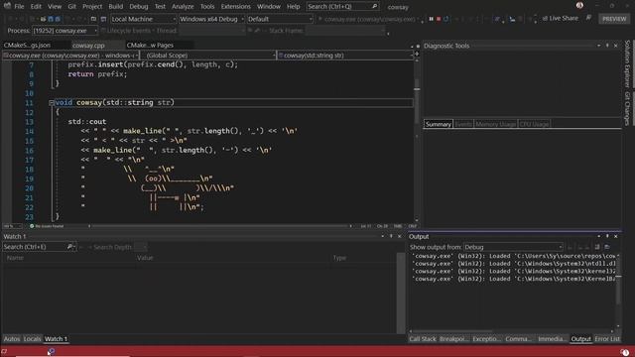Click the Open File toolbar icon
635x357 pixels.
tap(43, 19)
